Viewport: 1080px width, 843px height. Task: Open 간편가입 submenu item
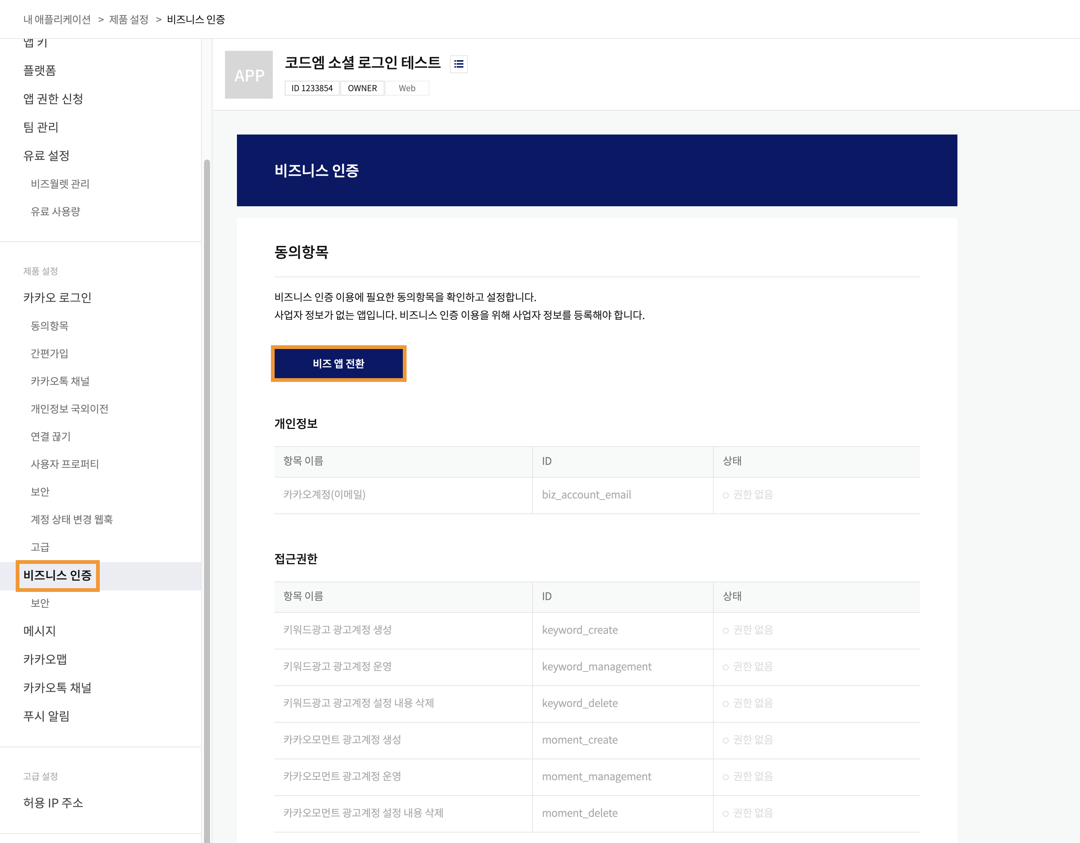(x=49, y=353)
